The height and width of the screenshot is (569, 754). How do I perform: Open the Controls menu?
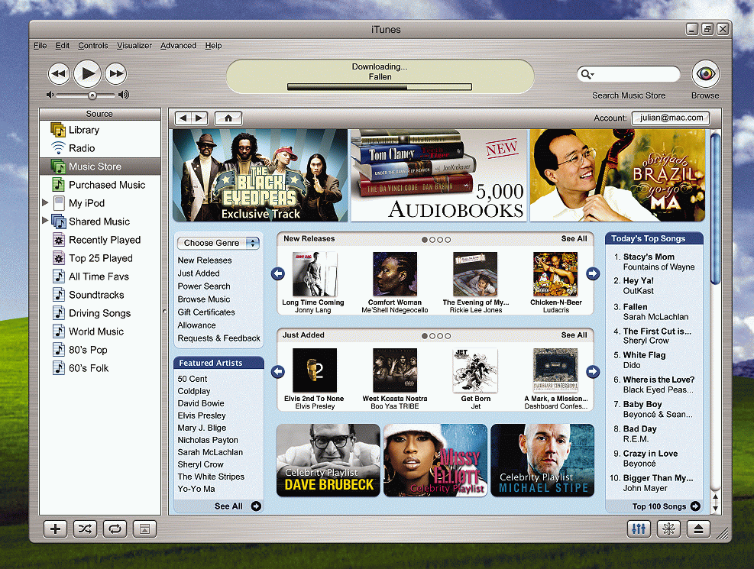[92, 46]
